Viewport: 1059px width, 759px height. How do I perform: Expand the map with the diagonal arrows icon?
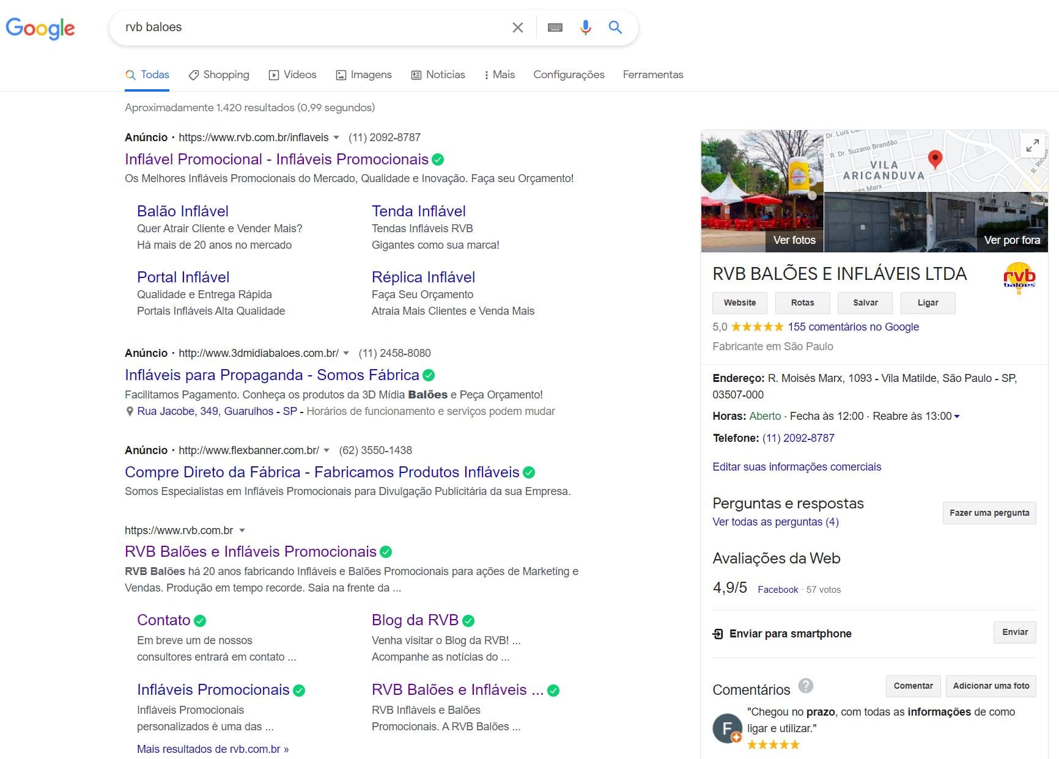[1033, 146]
